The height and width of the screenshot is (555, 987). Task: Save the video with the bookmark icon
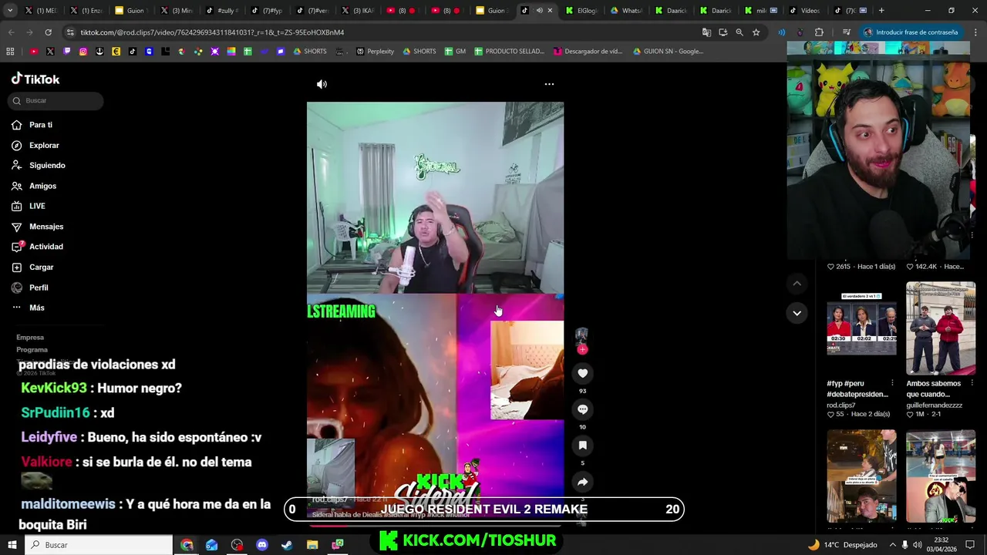tap(583, 446)
